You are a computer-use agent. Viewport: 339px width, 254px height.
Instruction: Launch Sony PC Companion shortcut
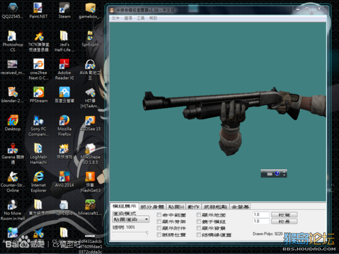pos(39,126)
